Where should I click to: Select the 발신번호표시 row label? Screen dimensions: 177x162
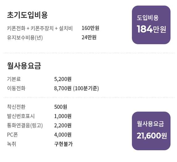(21, 116)
